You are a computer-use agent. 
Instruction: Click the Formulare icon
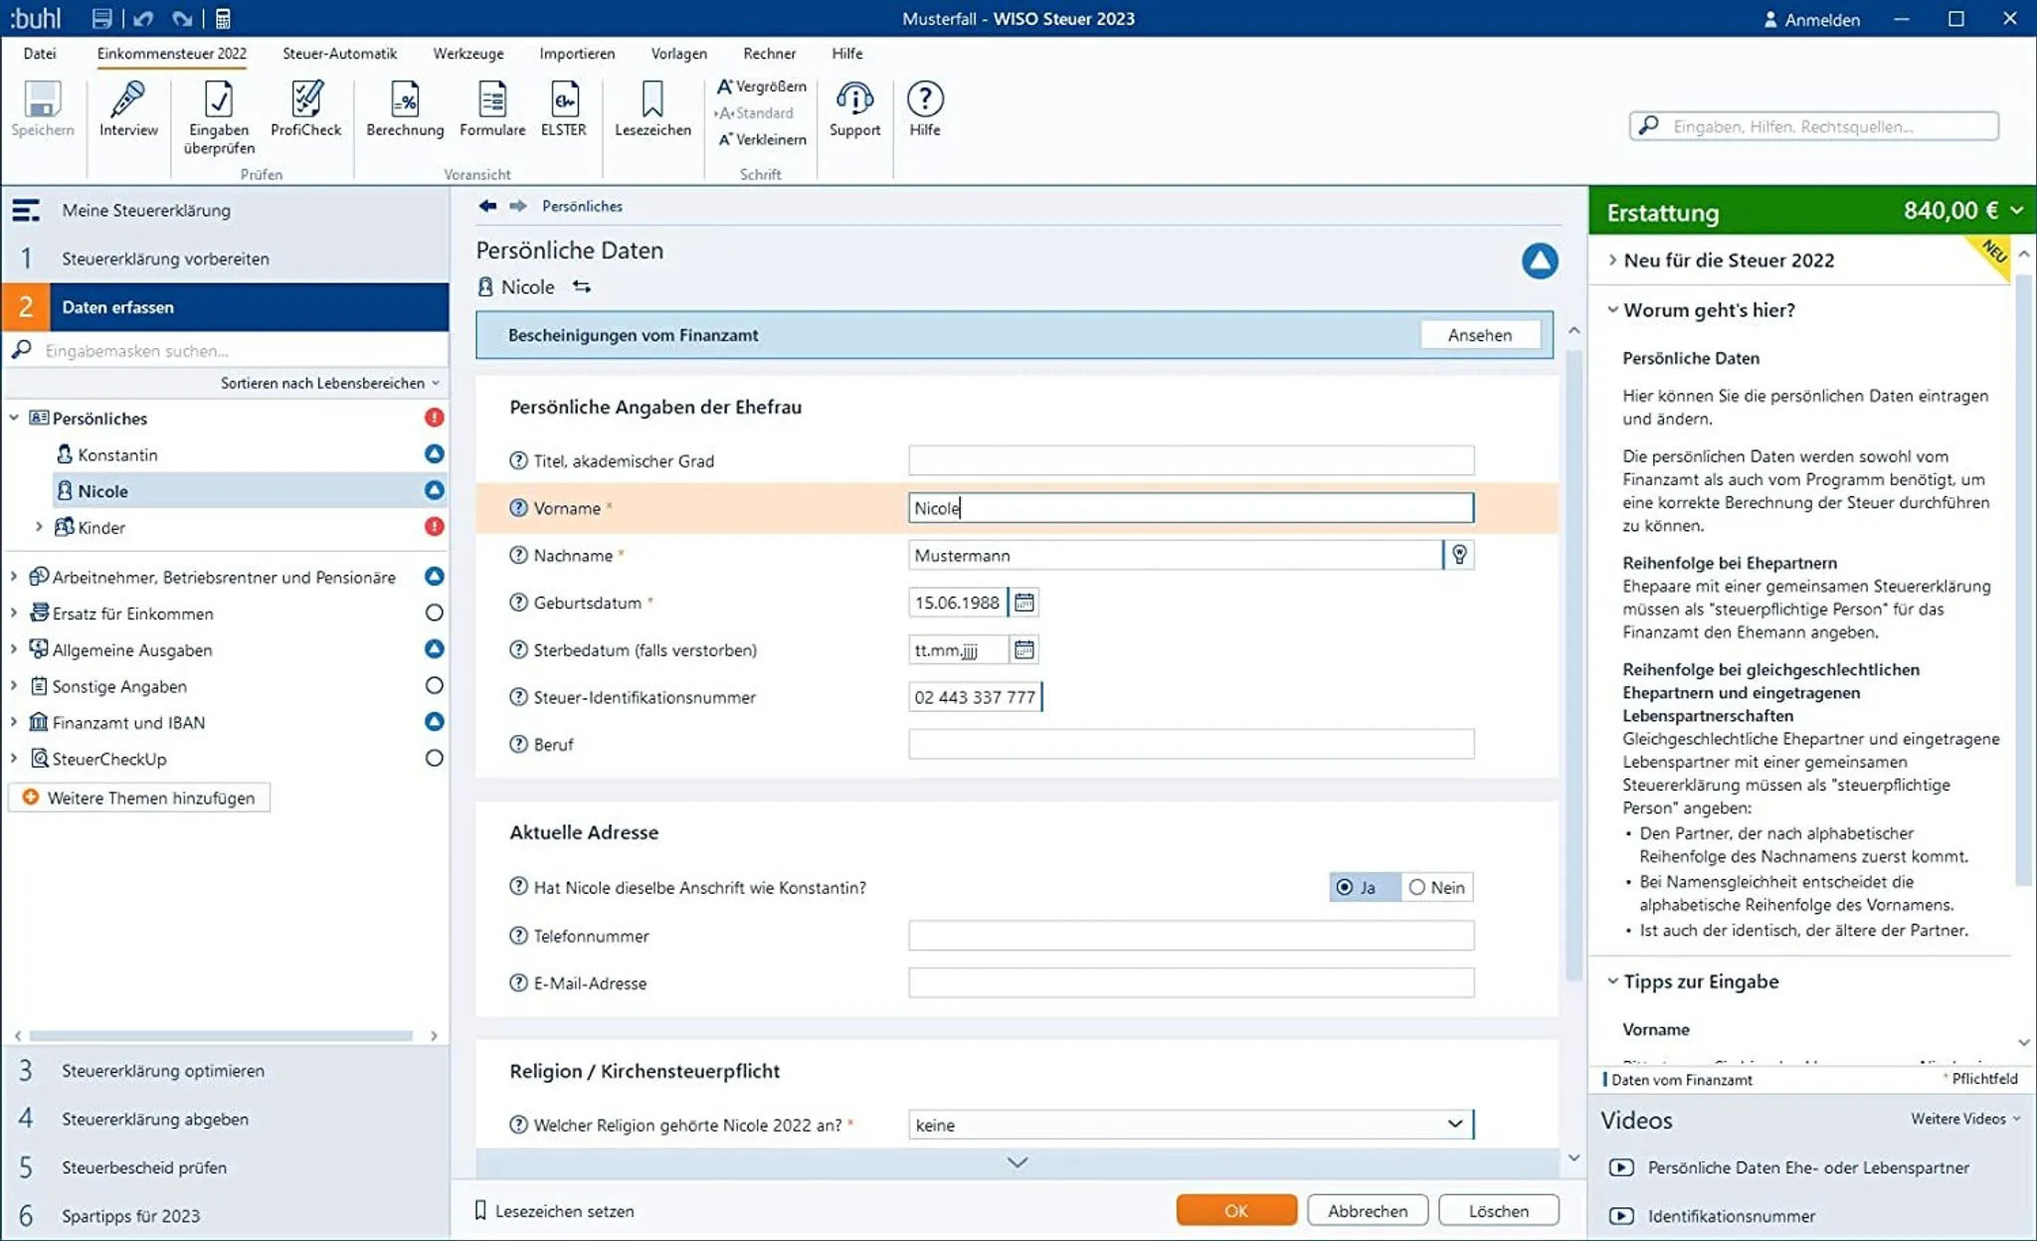492,100
